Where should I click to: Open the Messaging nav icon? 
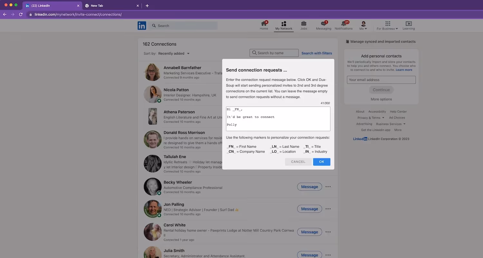click(x=324, y=26)
